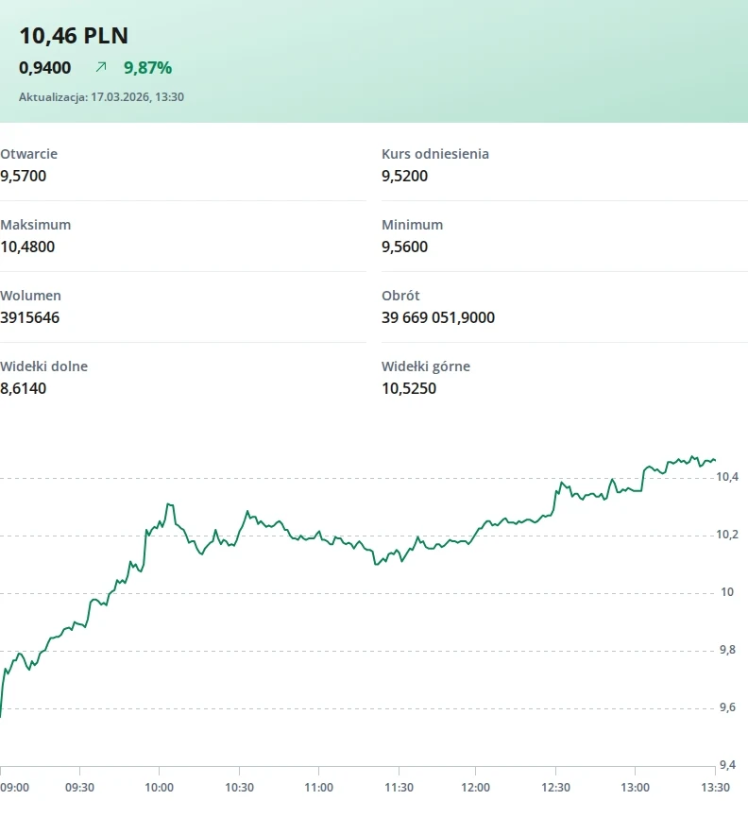Viewport: 748px width, 817px height.
Task: Click the chart line peak near 10:00
Action: click(x=169, y=504)
